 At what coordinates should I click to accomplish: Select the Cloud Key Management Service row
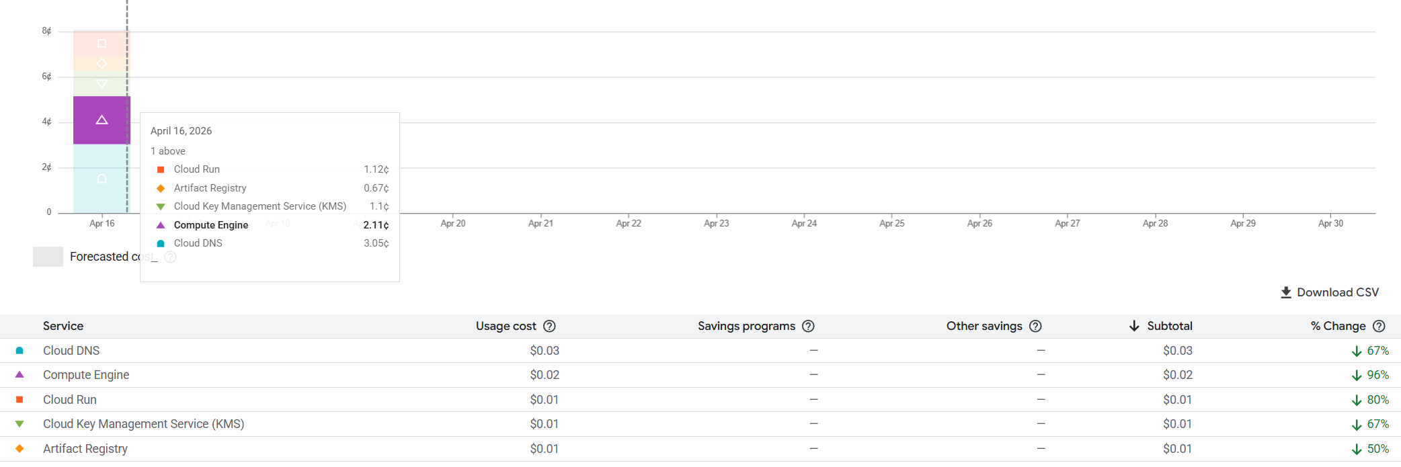143,424
